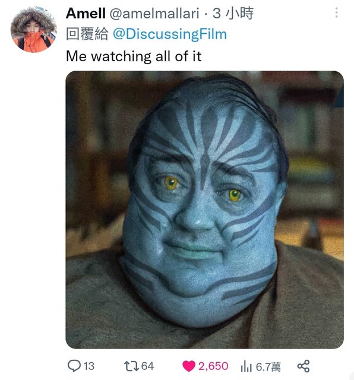Viewport: 354px width, 380px height.
Task: Open the tweet via 3 小時 timestamp
Action: pyautogui.click(x=233, y=13)
